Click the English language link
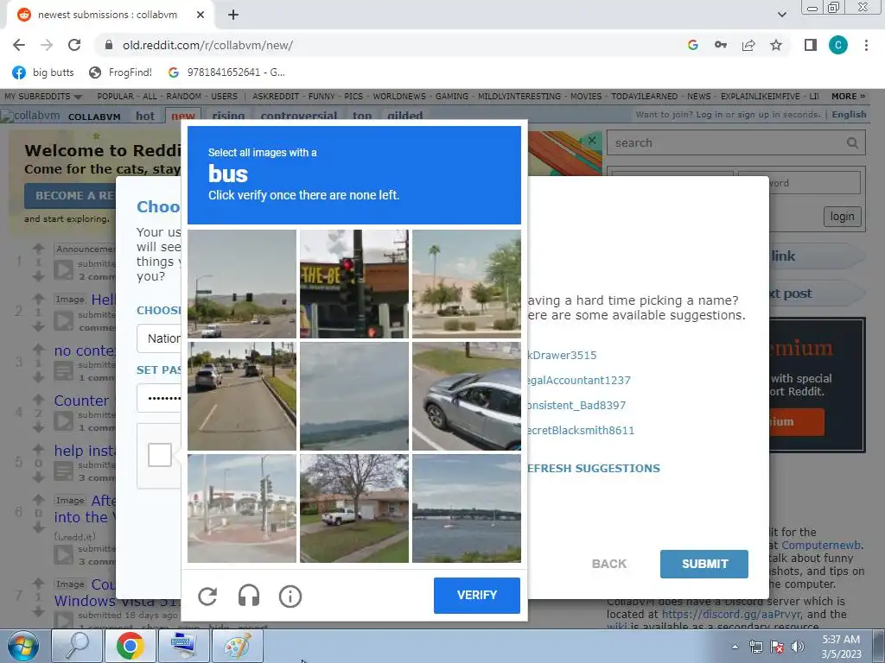 pos(849,115)
